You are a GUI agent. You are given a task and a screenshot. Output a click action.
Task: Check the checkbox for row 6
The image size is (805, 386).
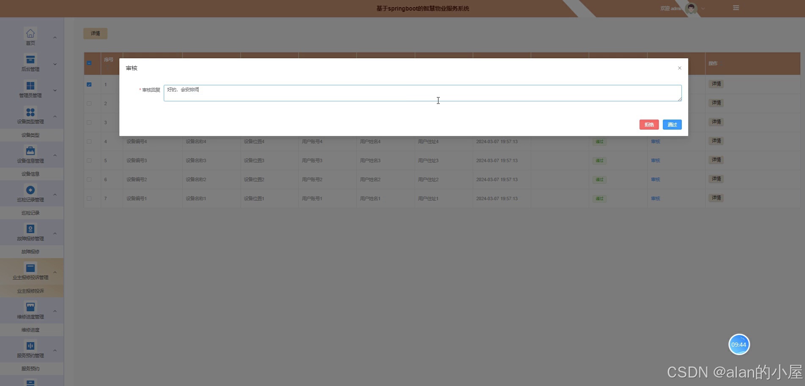(x=89, y=179)
